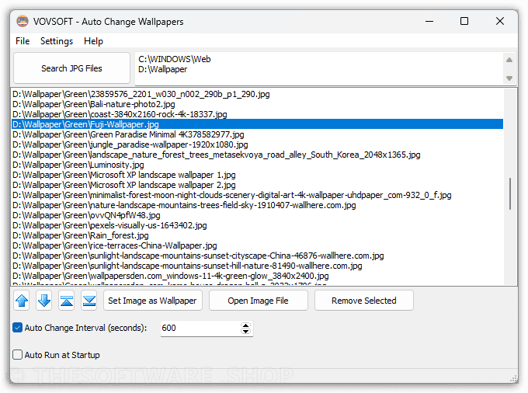Click the interval seconds input field
Viewport: 528px width, 393px height.
[x=200, y=328]
